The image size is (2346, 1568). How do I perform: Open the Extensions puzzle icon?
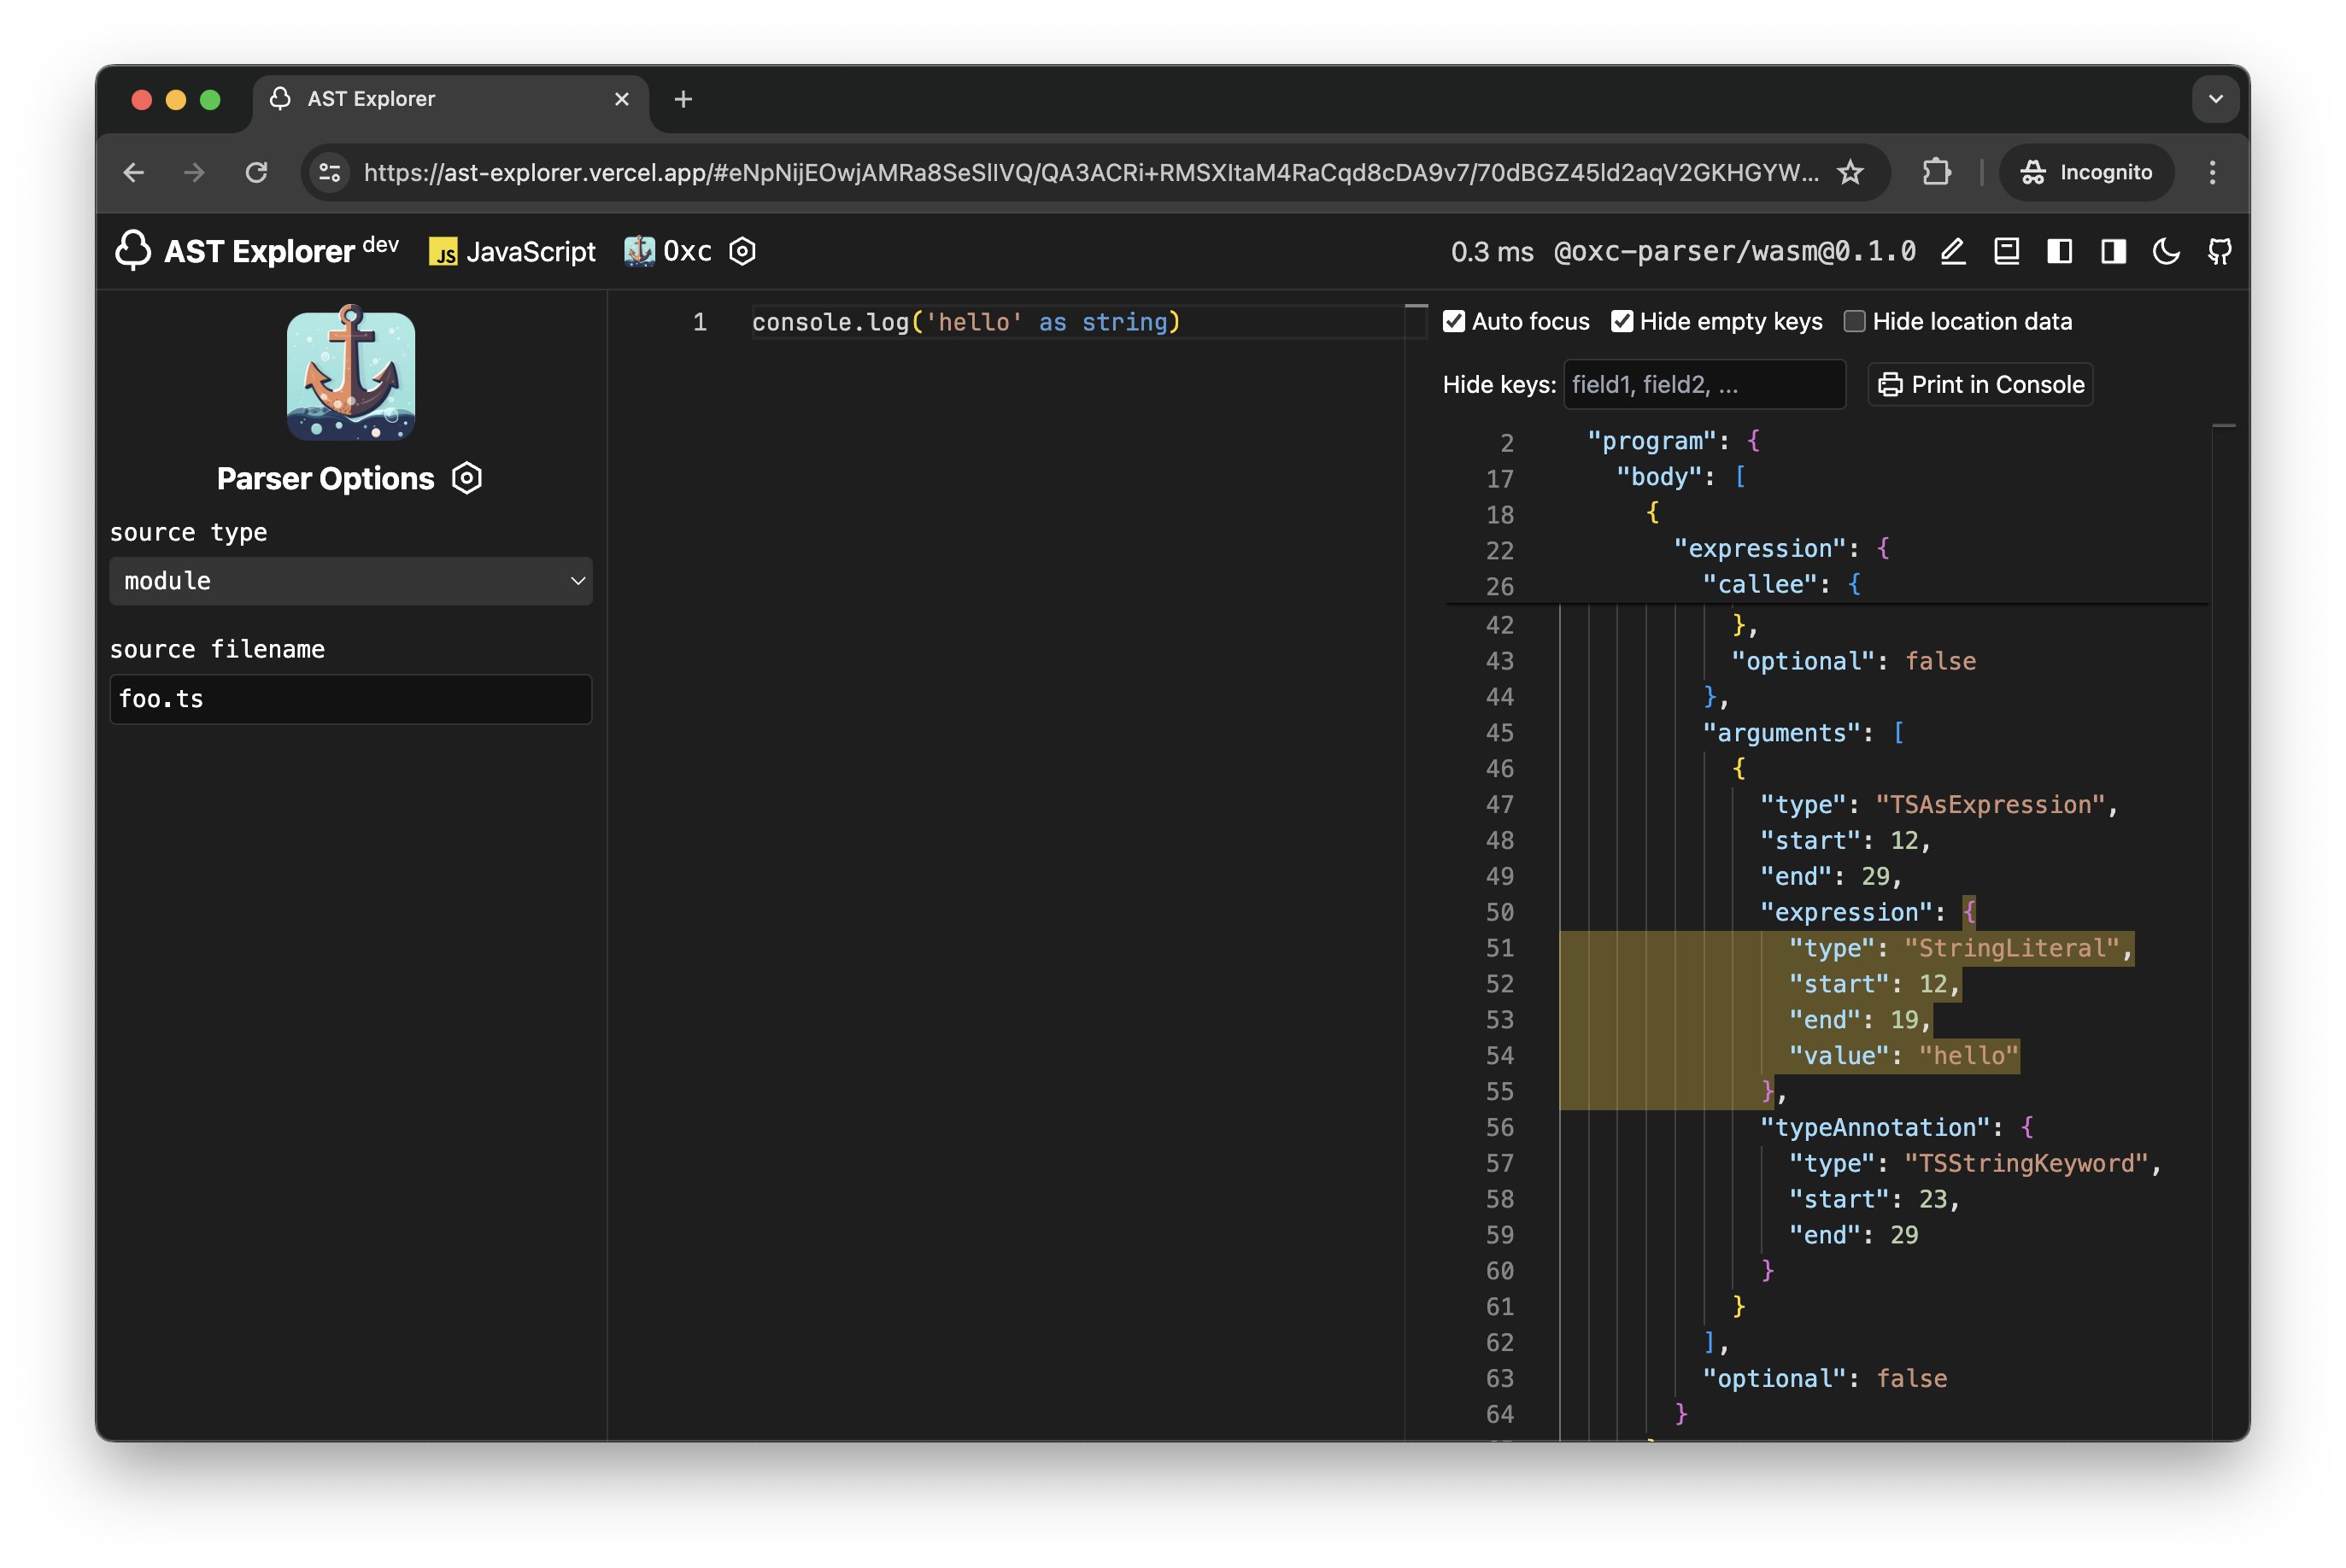[x=1936, y=172]
